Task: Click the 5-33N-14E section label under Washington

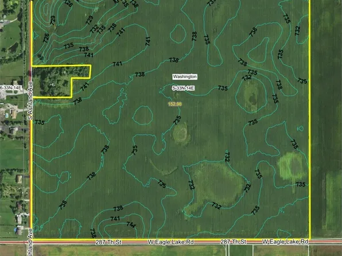Action: [x=183, y=88]
